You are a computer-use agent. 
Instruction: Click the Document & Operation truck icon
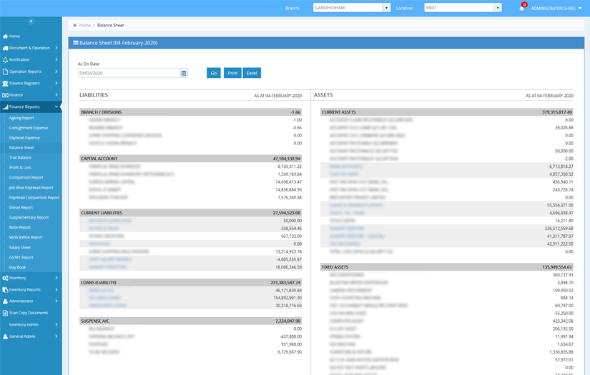point(5,48)
